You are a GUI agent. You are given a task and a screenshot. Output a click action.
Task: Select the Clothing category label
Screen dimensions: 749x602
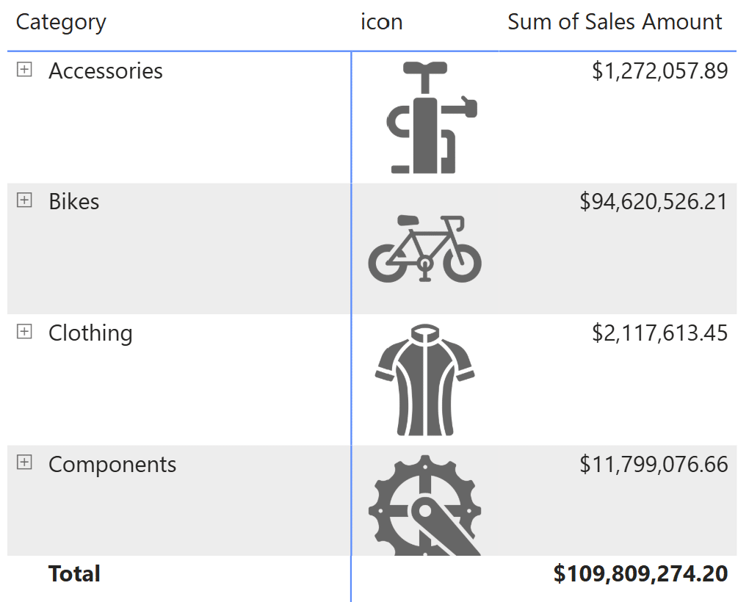pyautogui.click(x=90, y=333)
